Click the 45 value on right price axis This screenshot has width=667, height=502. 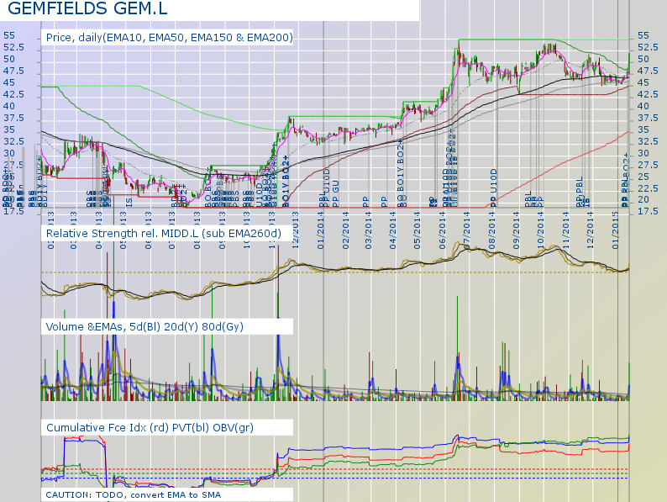tap(643, 82)
